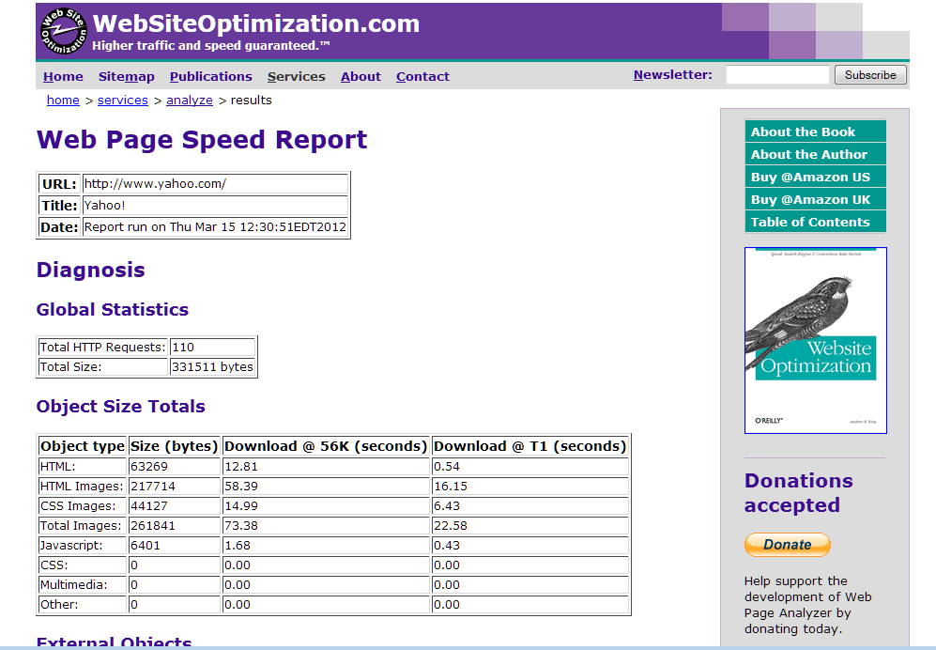Screen dimensions: 936x650
Task: Click Buy @Amazon UK sidebar link
Action: click(x=816, y=199)
